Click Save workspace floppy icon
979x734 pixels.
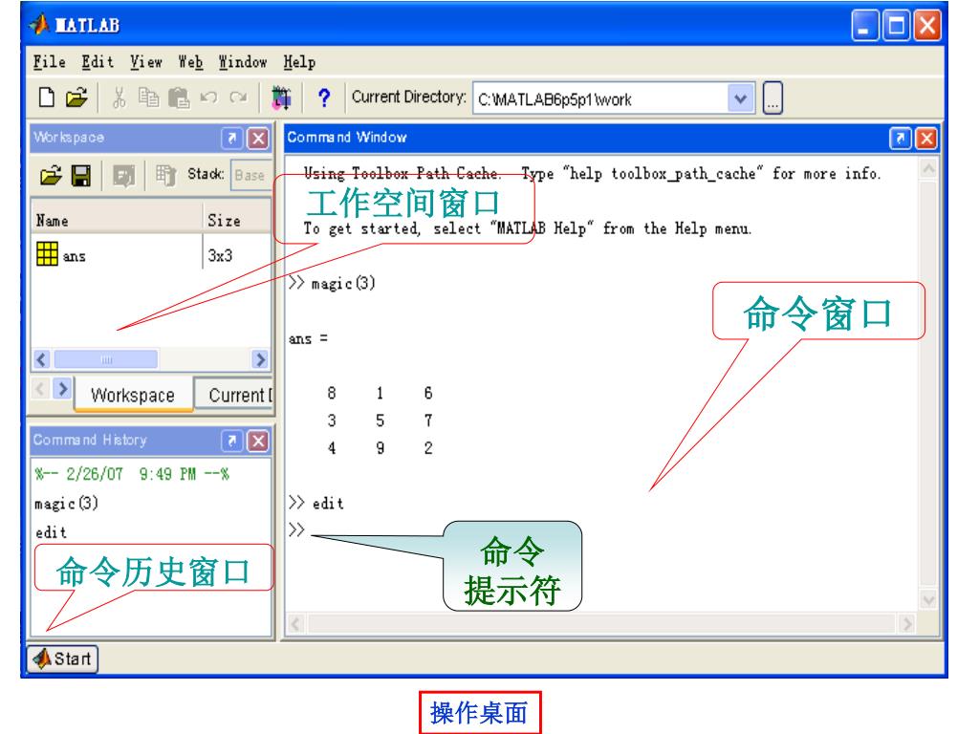[x=81, y=176]
